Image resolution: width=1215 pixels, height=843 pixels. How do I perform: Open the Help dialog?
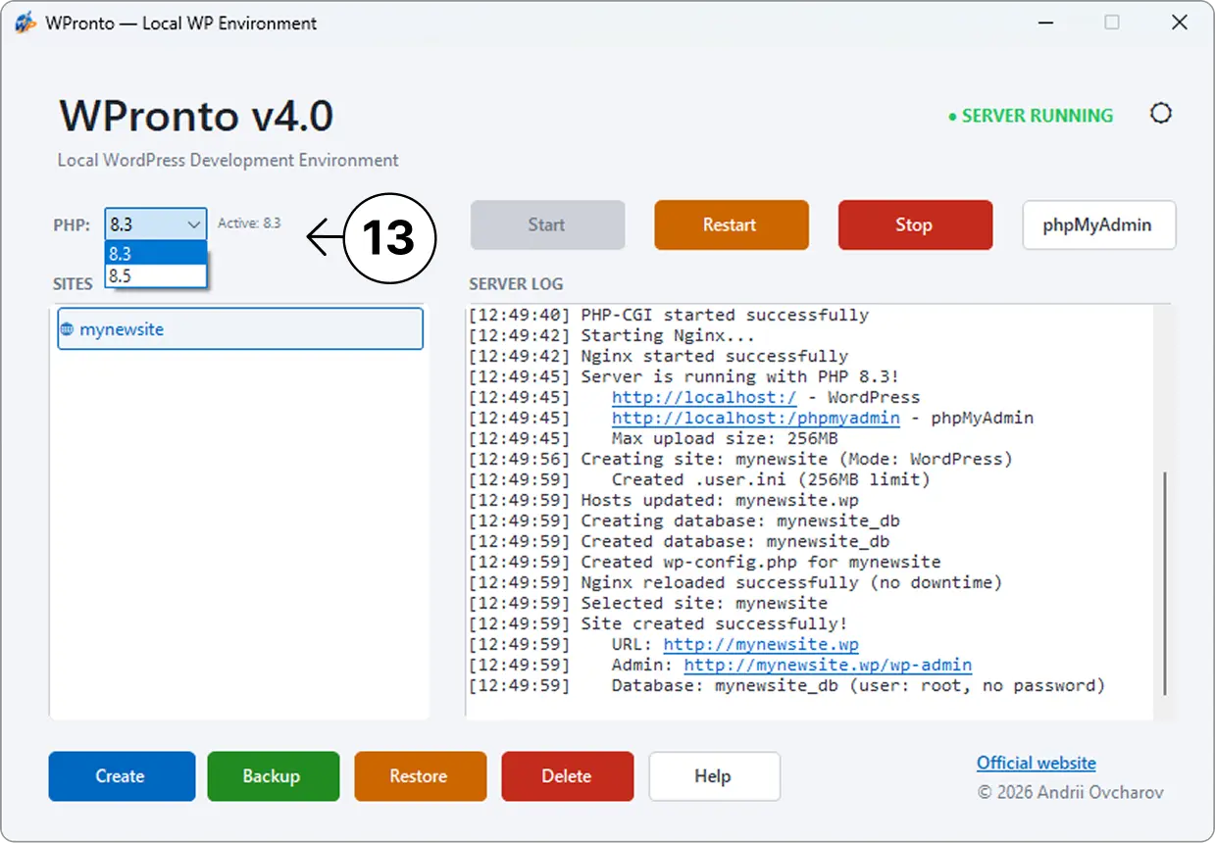[715, 776]
